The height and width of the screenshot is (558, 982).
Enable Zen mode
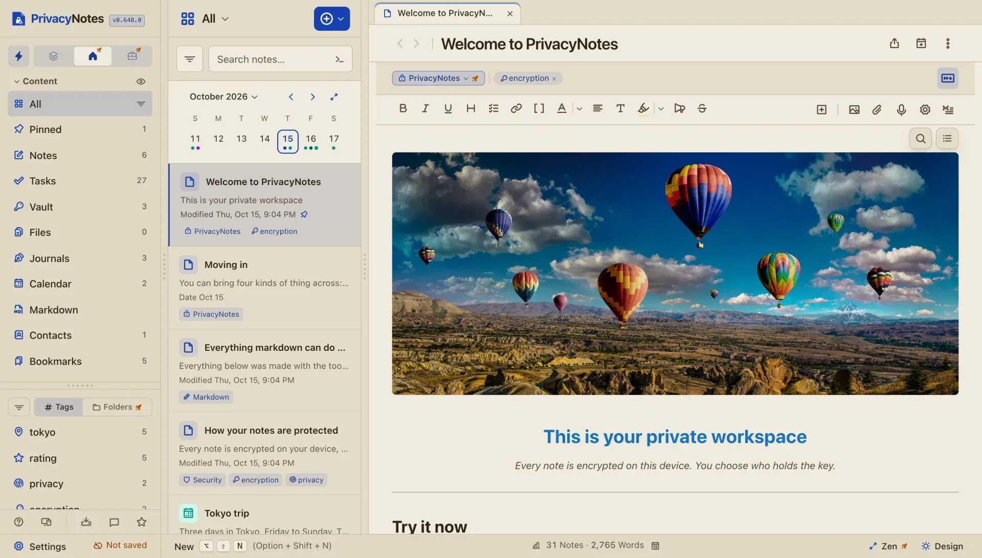tap(888, 546)
